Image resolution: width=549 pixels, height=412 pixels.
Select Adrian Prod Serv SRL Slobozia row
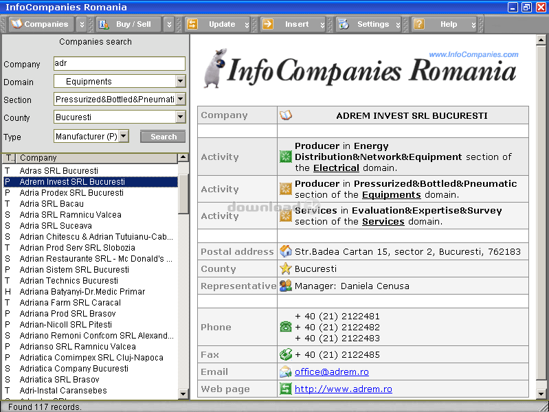[90, 247]
